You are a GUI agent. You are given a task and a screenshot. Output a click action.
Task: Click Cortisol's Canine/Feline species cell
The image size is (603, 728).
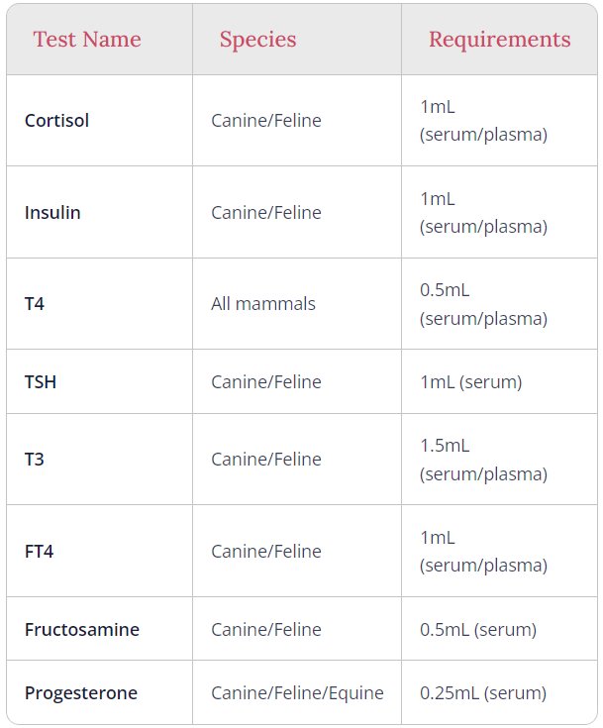[266, 121]
